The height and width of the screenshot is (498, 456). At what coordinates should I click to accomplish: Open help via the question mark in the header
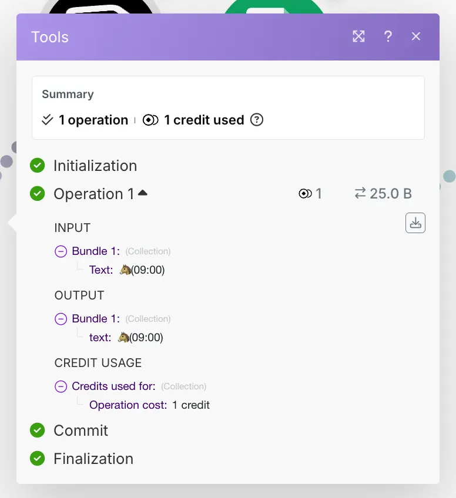coord(388,36)
